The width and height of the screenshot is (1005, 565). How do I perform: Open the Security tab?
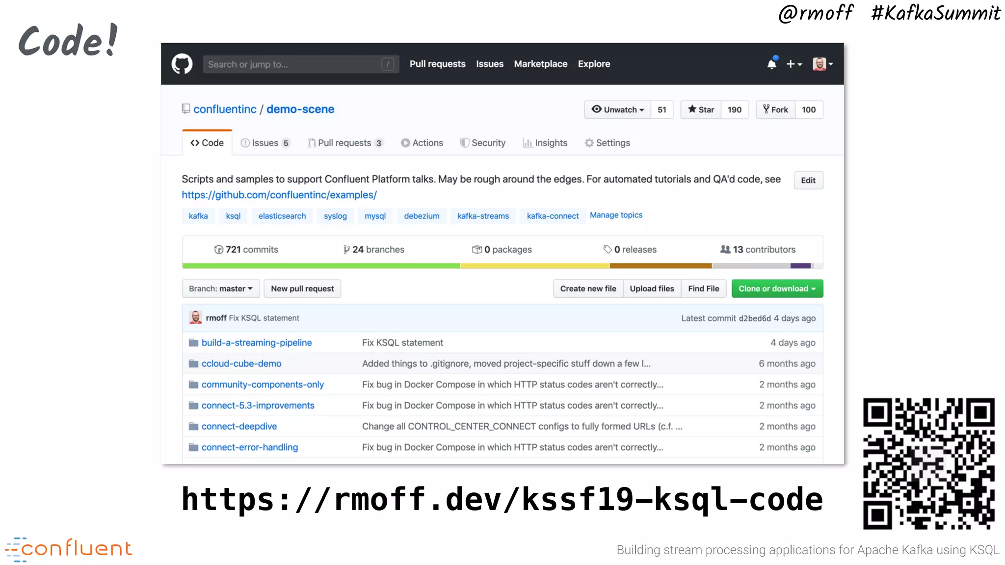click(483, 143)
